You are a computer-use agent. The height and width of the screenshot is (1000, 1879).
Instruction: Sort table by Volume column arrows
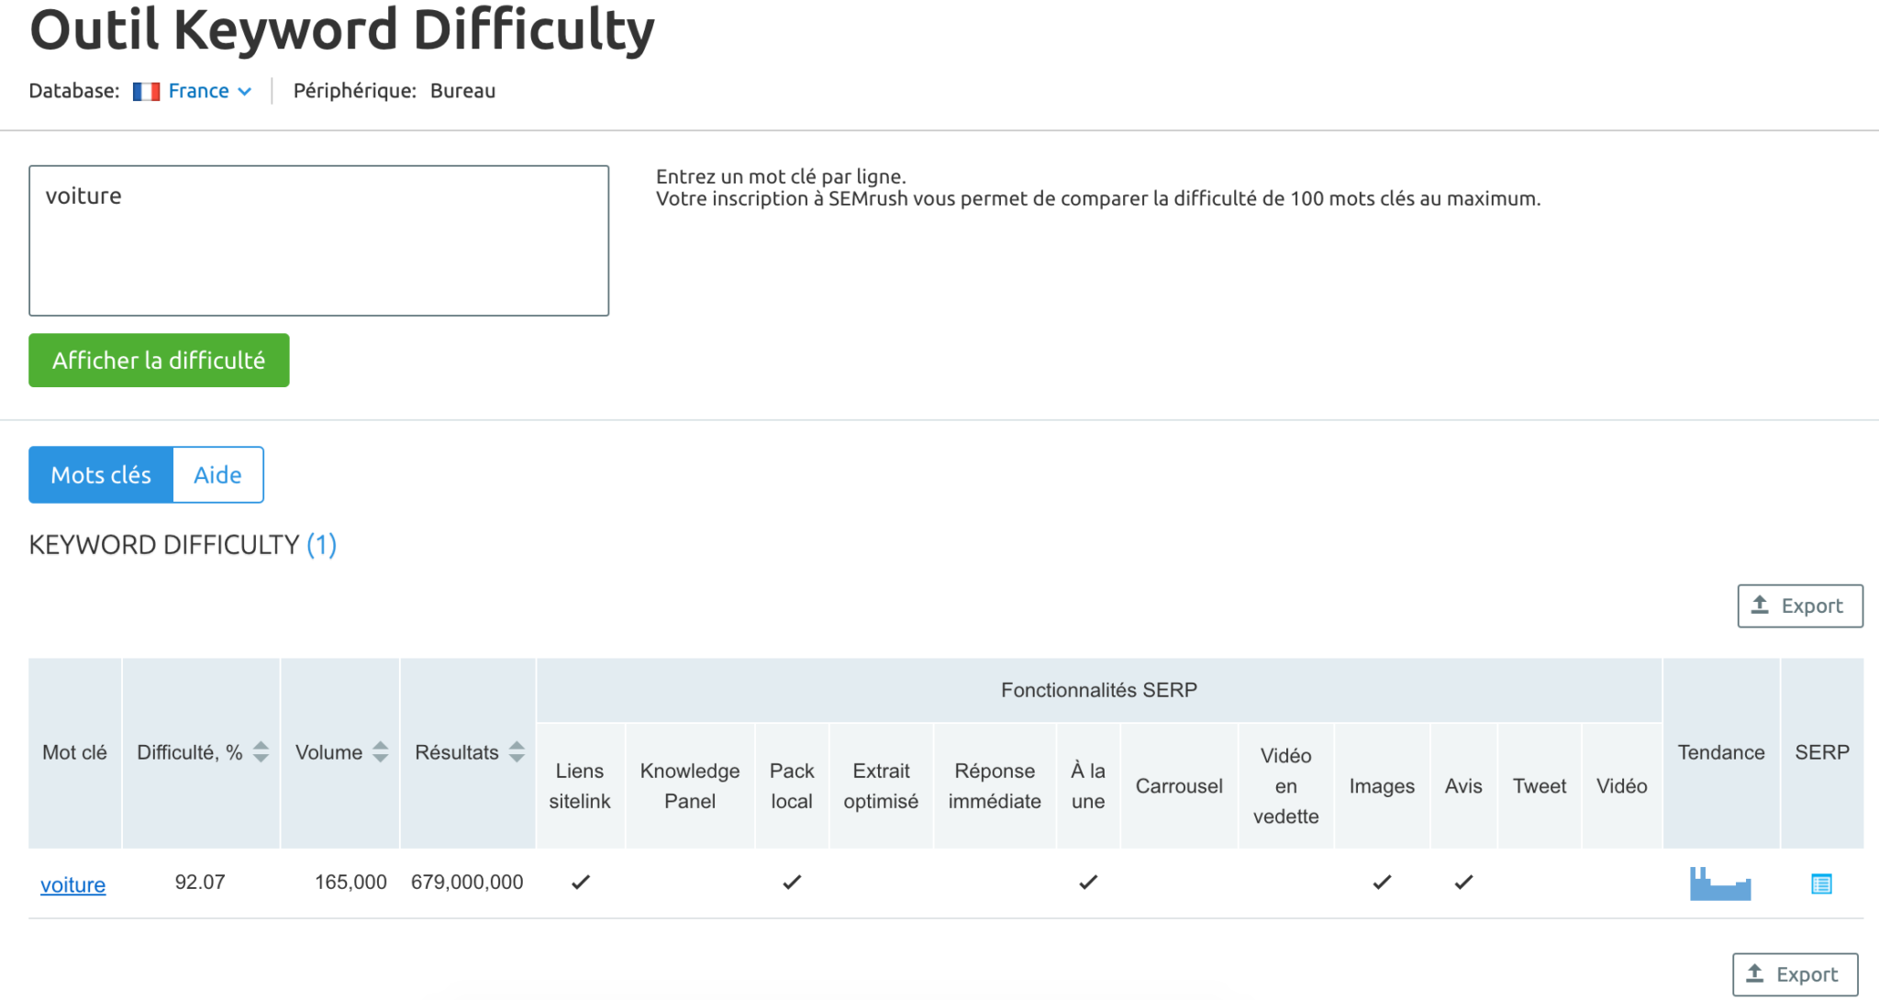point(381,752)
